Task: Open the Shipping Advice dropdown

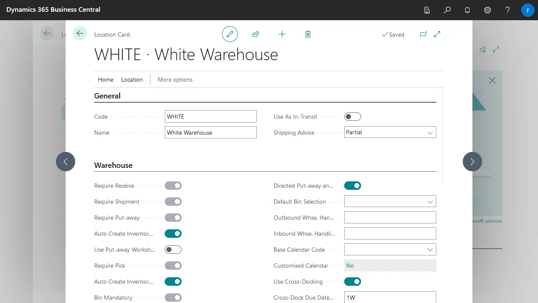Action: coord(430,132)
